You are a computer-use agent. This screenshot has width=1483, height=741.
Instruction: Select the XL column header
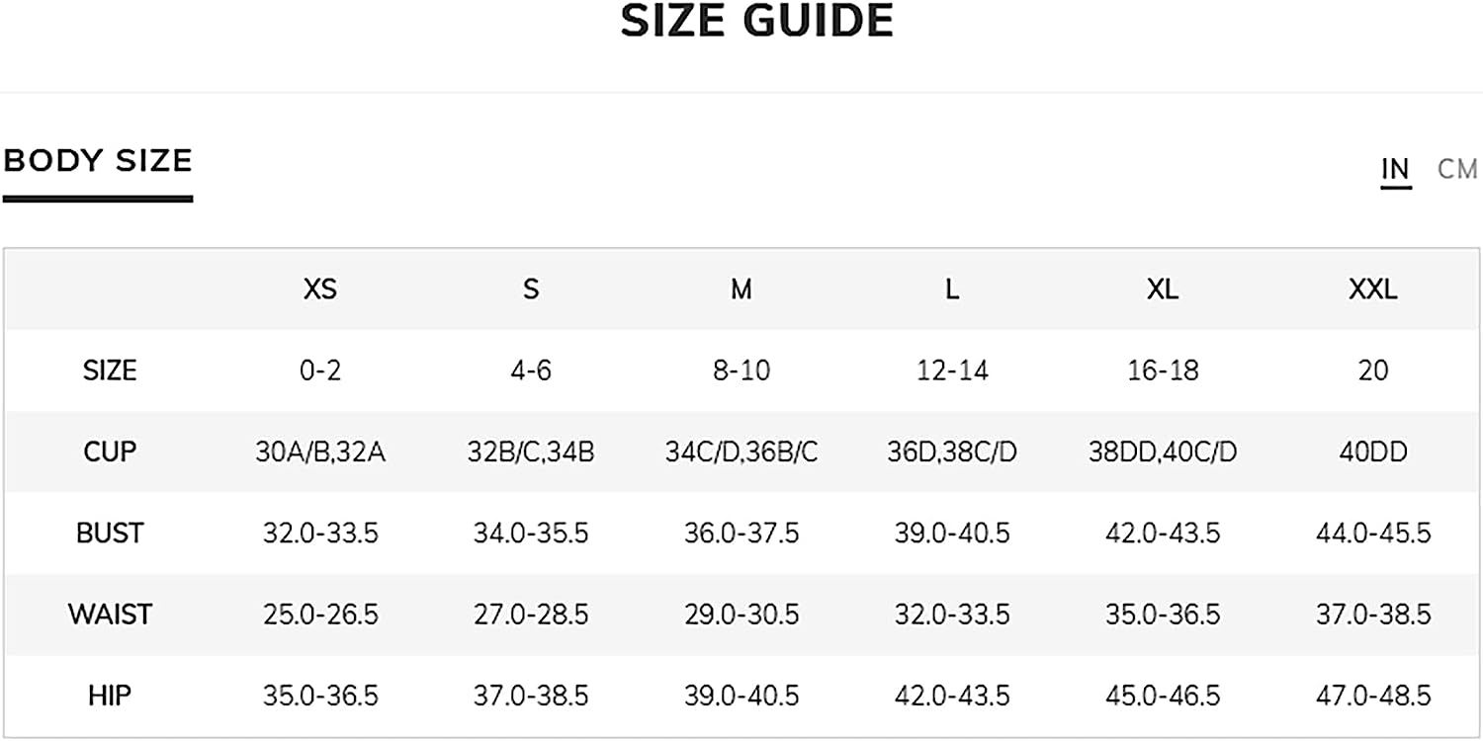coord(1163,289)
